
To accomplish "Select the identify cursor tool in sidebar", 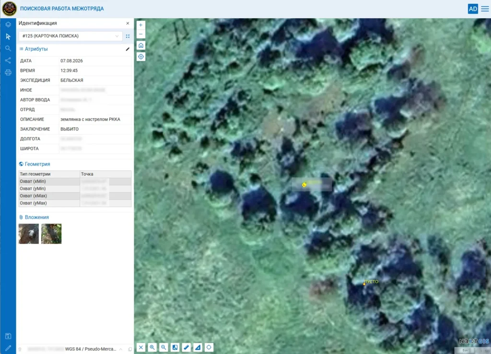I will coord(8,36).
